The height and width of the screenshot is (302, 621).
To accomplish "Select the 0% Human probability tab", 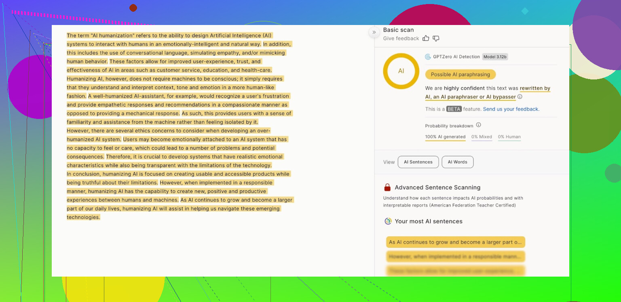I will (509, 137).
